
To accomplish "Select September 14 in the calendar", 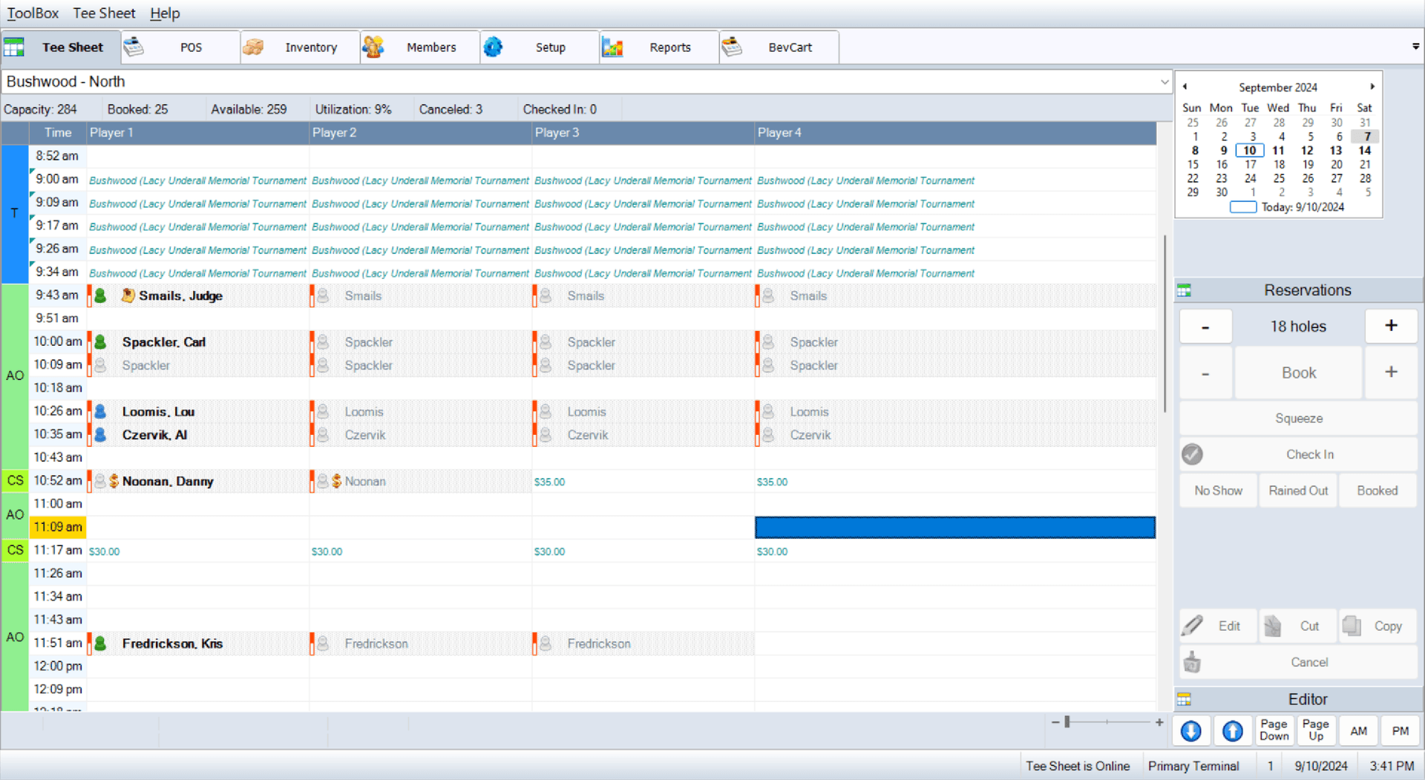I will click(x=1364, y=151).
